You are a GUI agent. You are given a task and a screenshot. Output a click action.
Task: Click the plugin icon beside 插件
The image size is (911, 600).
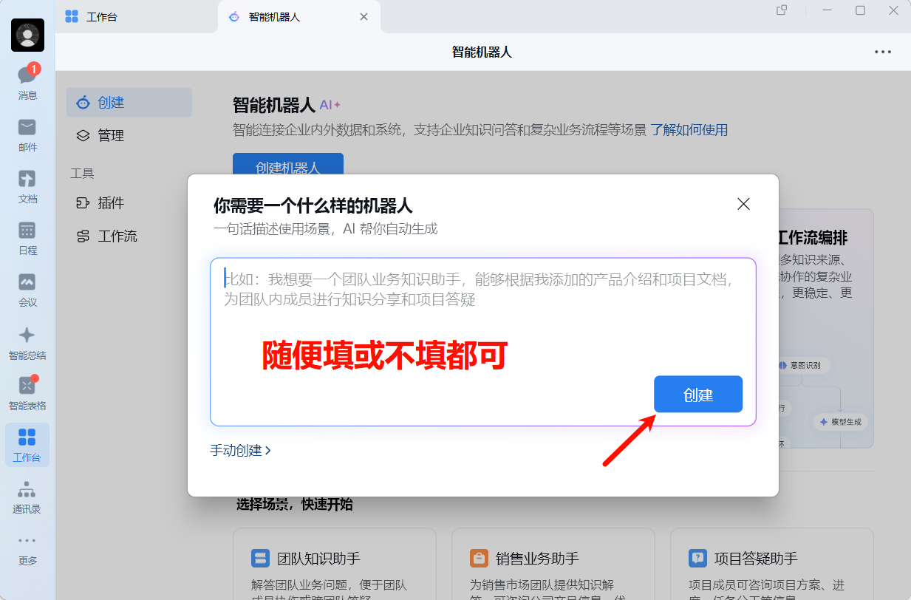(x=83, y=203)
